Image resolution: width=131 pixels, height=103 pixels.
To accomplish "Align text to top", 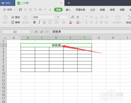I will [x=86, y=17].
